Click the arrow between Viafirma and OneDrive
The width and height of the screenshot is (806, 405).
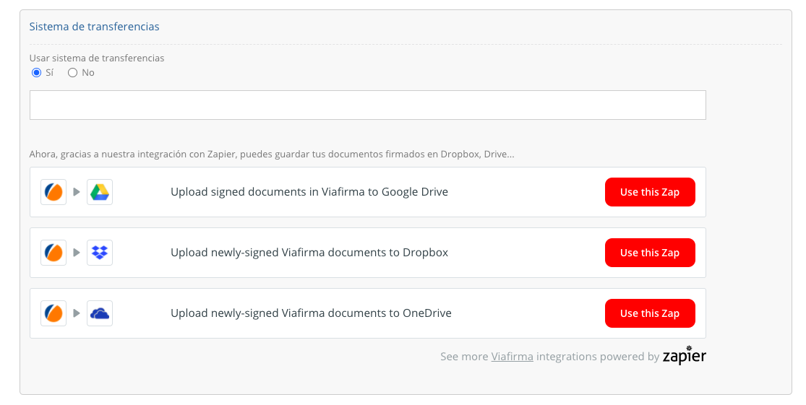click(77, 313)
